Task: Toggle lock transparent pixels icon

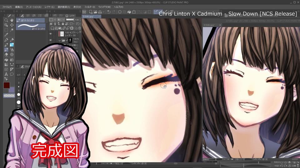Action: (x=67, y=24)
